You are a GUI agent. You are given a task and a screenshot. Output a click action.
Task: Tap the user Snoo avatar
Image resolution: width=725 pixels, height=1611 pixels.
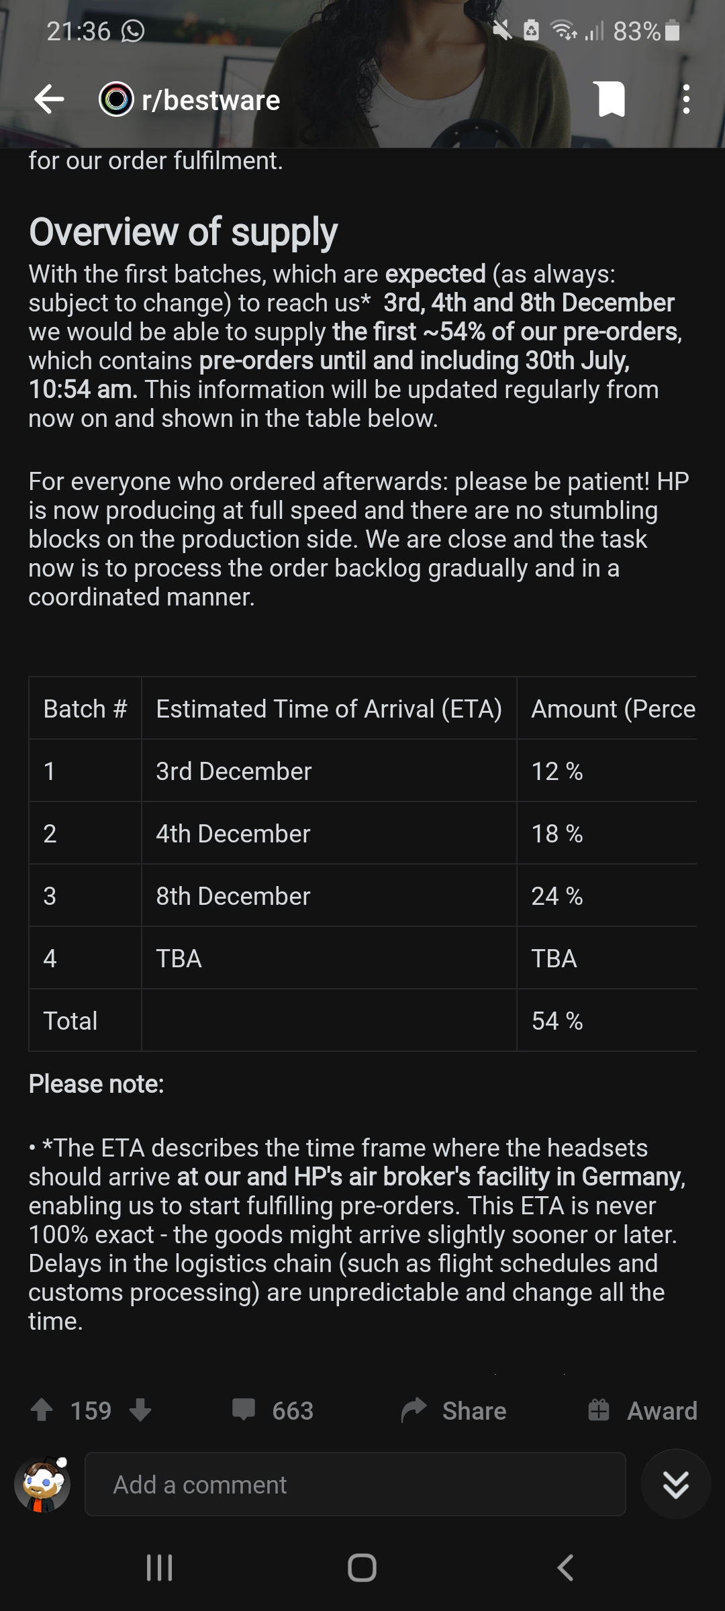coord(42,1484)
